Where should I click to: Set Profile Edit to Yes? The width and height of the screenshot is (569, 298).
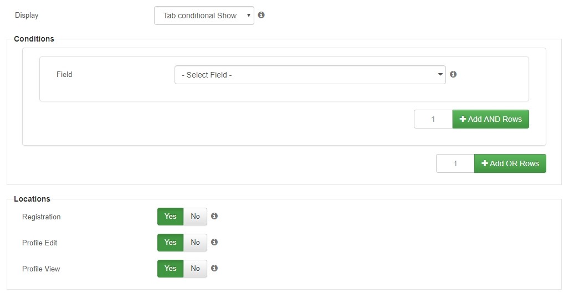(x=170, y=243)
